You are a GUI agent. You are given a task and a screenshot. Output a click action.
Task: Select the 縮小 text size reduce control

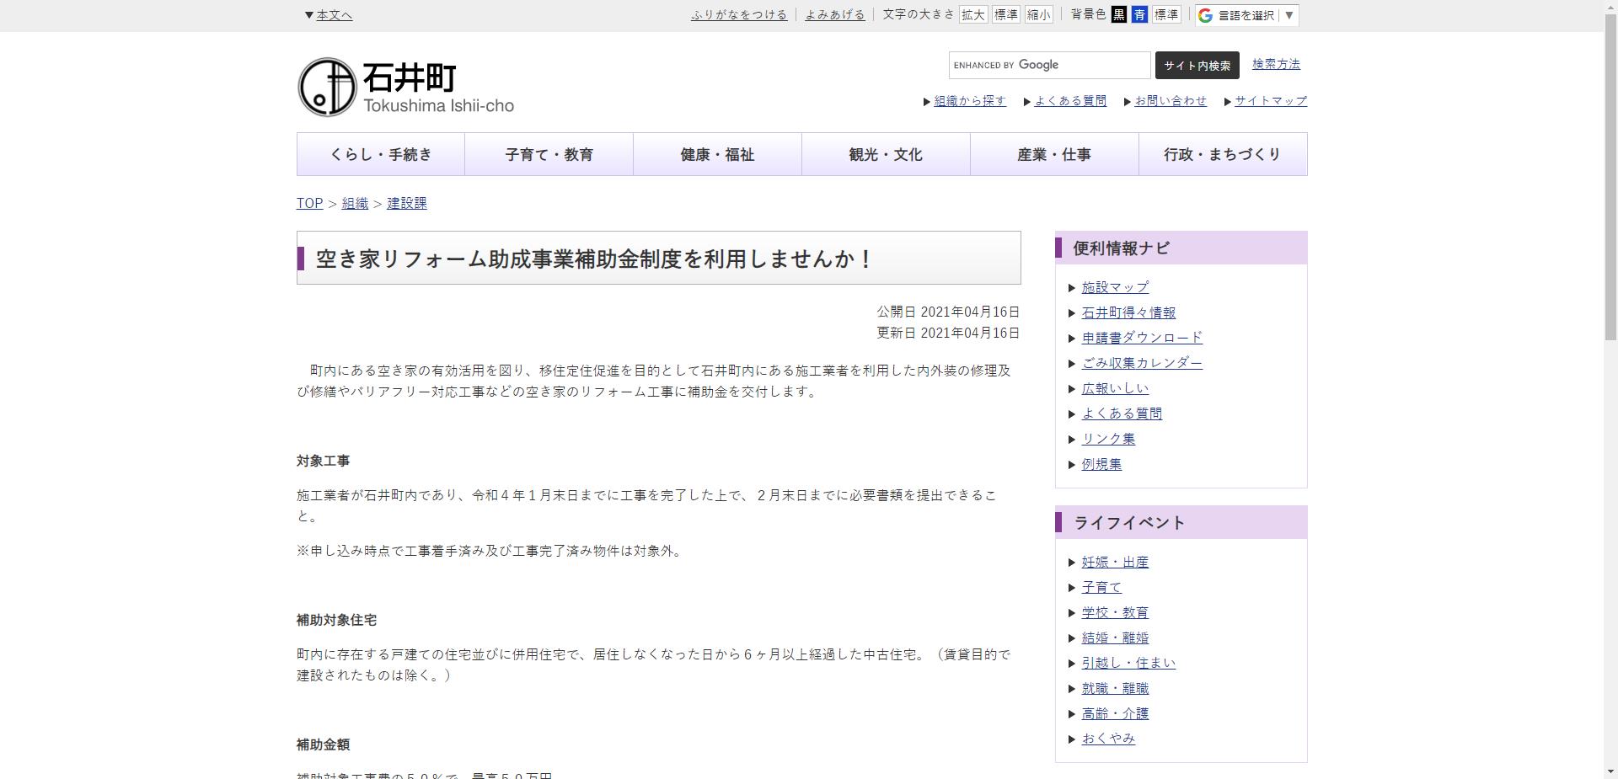point(1039,14)
